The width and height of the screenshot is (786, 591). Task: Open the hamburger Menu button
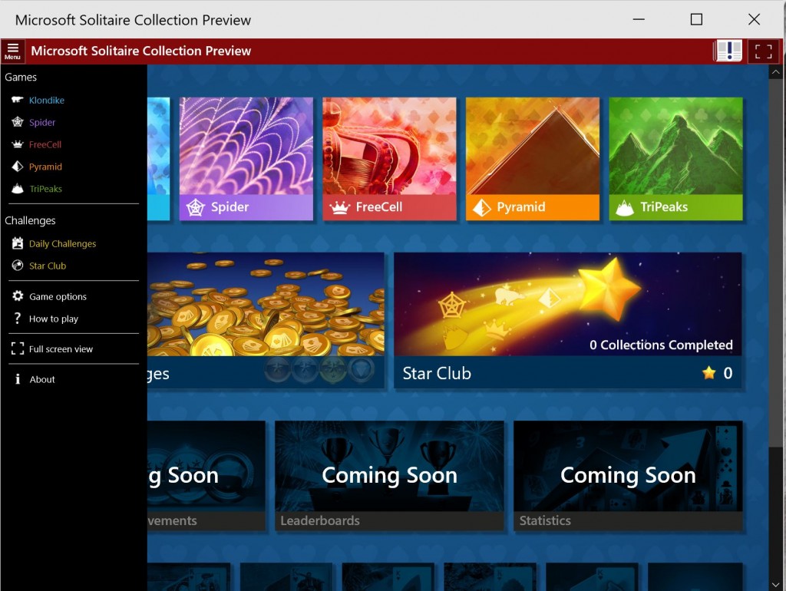12,51
